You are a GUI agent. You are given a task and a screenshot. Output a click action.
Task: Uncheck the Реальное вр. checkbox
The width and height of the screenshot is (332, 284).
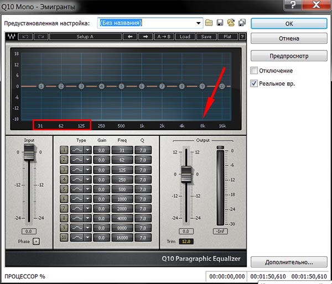[254, 83]
